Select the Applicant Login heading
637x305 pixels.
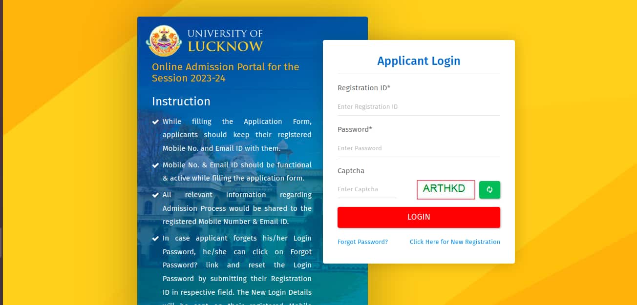point(419,61)
